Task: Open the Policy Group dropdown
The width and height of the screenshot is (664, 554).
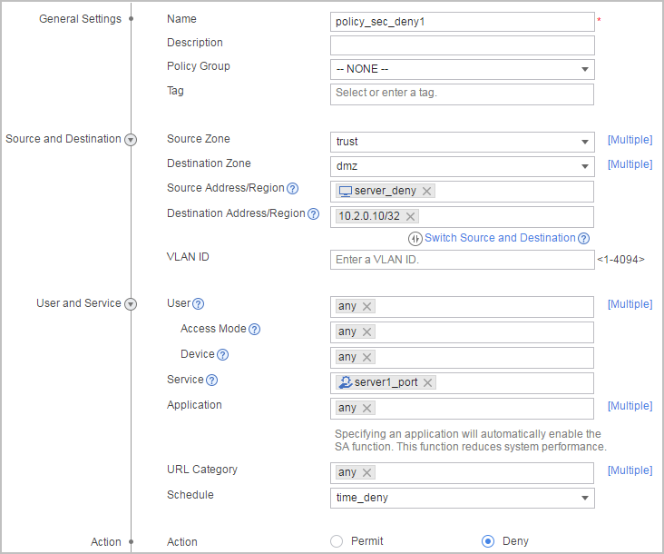Action: (463, 70)
